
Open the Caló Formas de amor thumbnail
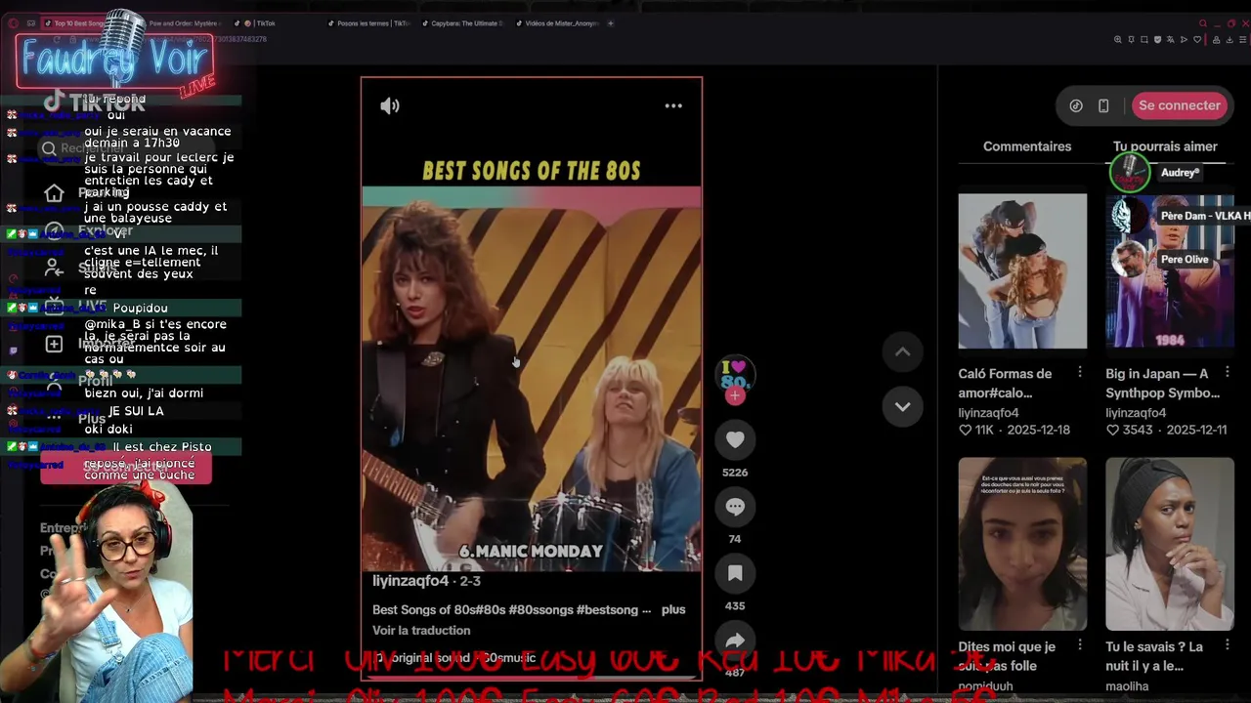[x=1022, y=270]
